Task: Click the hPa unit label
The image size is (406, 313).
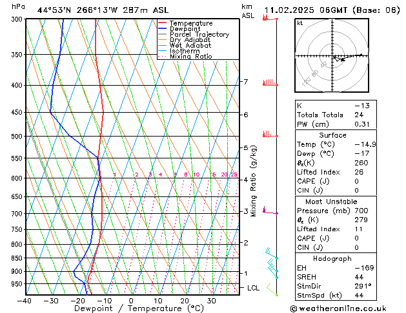Action: (x=18, y=6)
